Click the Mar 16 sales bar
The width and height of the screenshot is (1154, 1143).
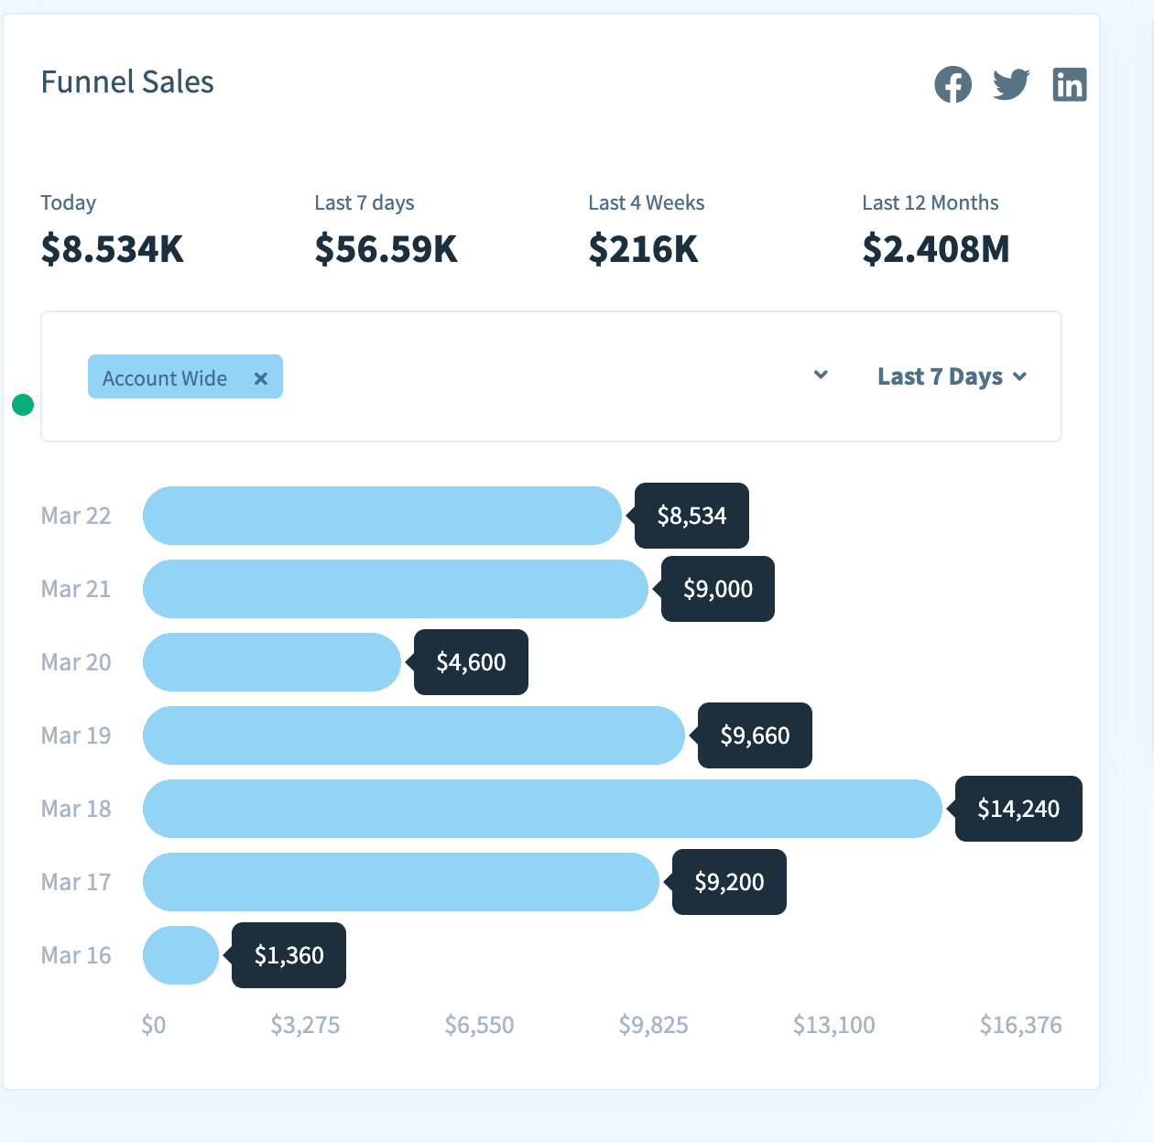coord(180,955)
